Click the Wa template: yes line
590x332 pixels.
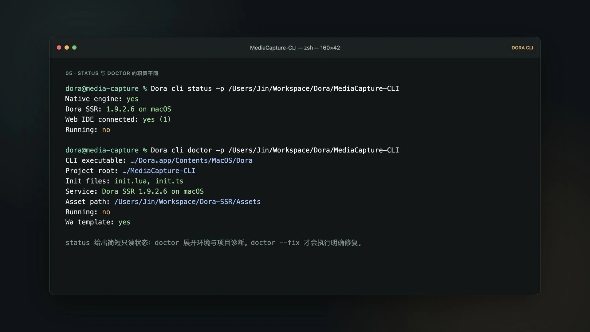click(x=98, y=222)
